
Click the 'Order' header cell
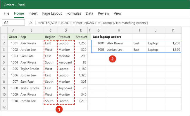[x=13, y=37]
